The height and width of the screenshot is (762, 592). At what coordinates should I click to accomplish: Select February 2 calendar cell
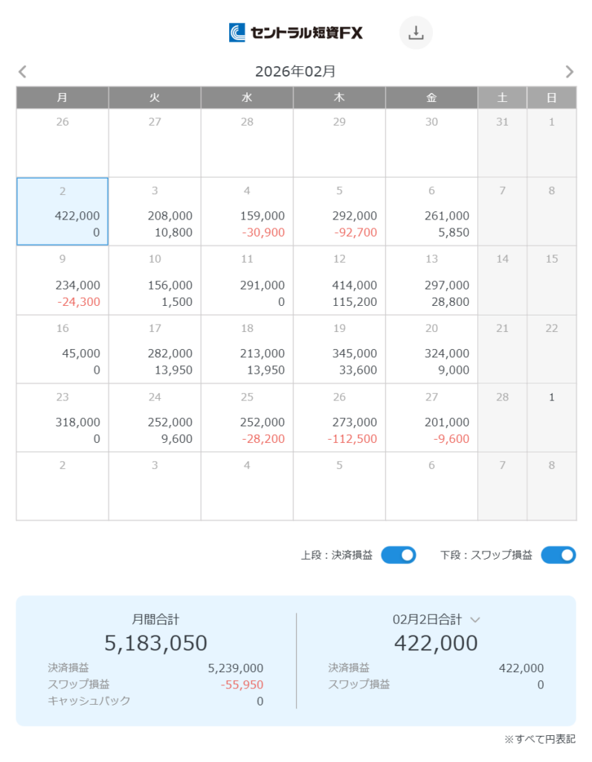62,211
